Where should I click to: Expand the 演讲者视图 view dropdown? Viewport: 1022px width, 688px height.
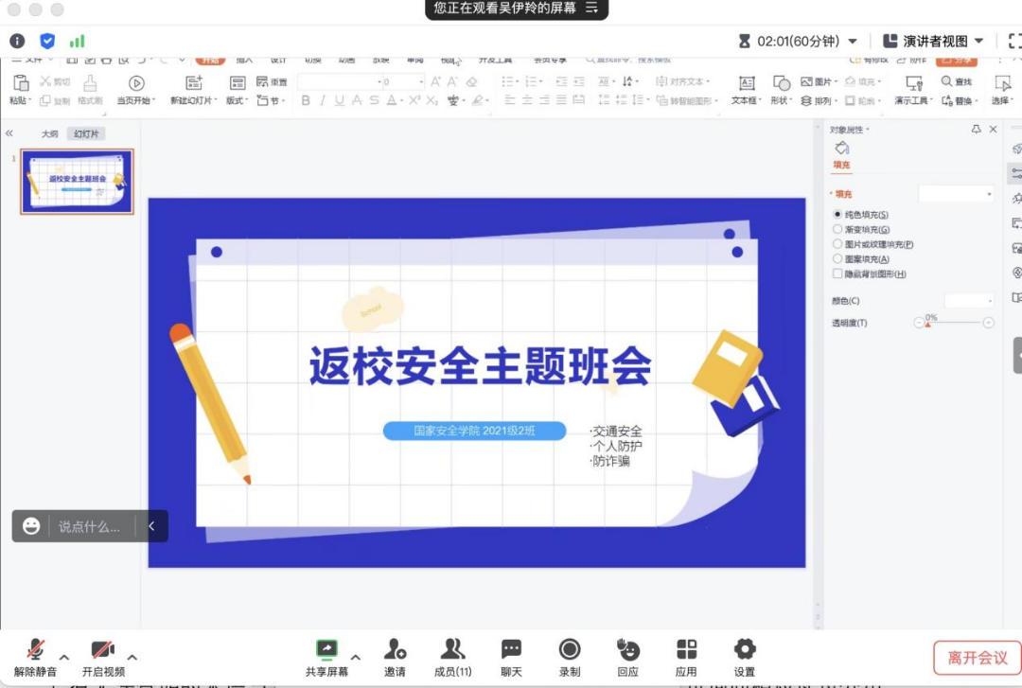pos(933,41)
